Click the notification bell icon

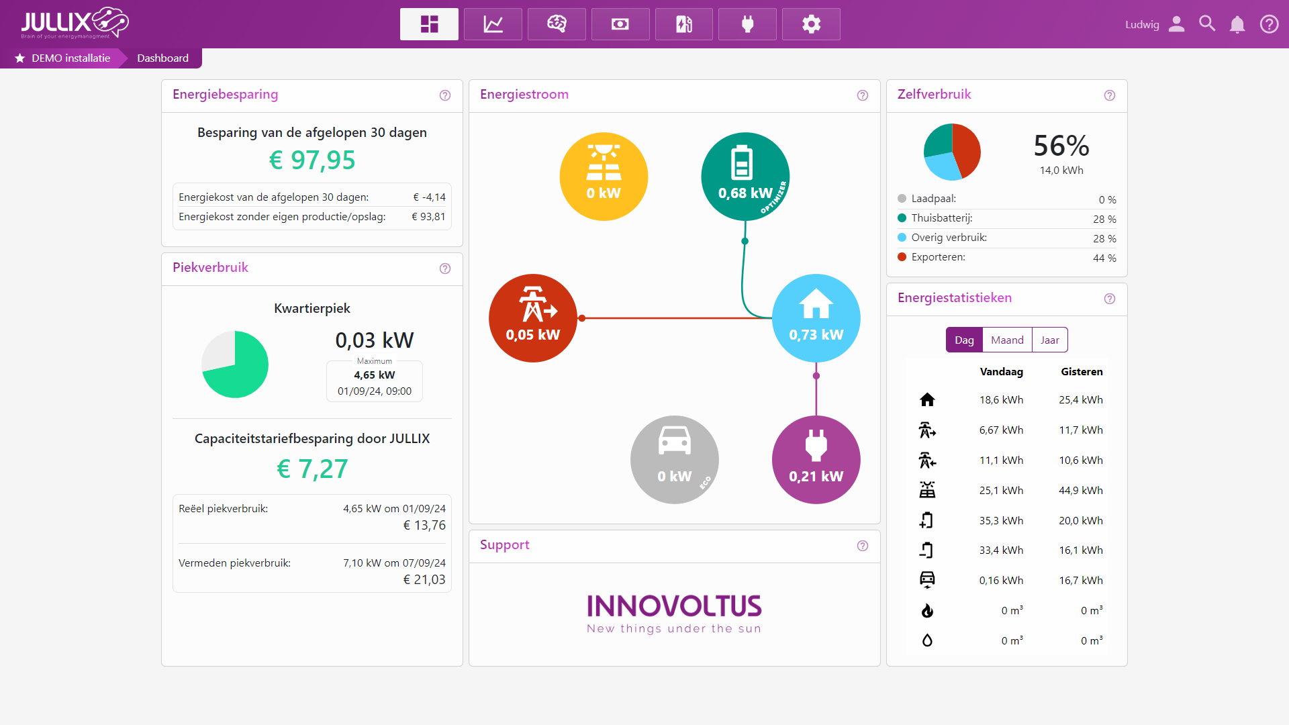1237,24
